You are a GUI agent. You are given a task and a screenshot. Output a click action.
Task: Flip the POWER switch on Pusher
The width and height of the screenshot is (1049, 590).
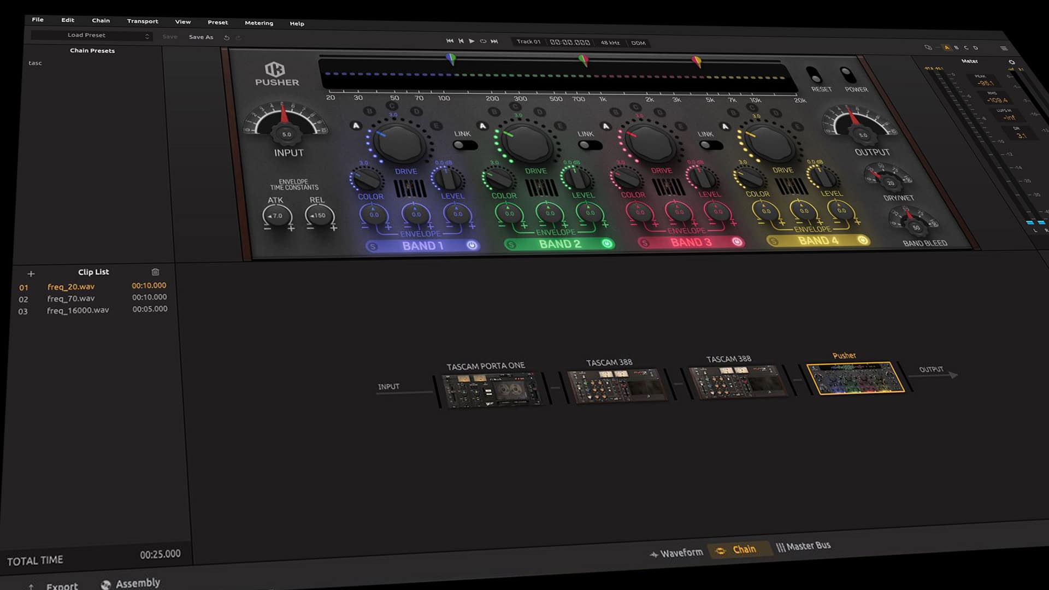coord(848,75)
